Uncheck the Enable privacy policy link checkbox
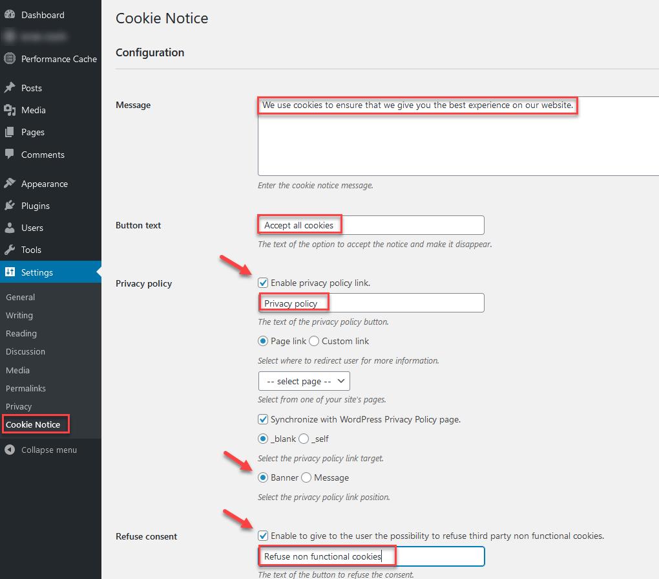Image resolution: width=659 pixels, height=579 pixels. 263,282
